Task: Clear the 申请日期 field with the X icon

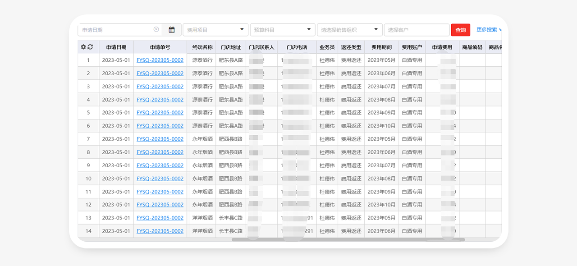Action: pyautogui.click(x=156, y=30)
